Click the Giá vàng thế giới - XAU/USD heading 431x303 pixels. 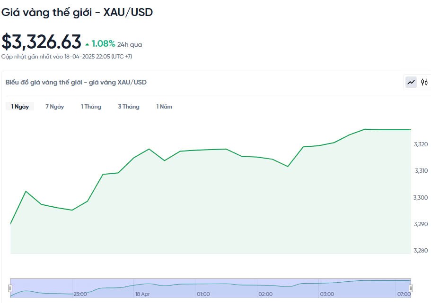point(77,13)
